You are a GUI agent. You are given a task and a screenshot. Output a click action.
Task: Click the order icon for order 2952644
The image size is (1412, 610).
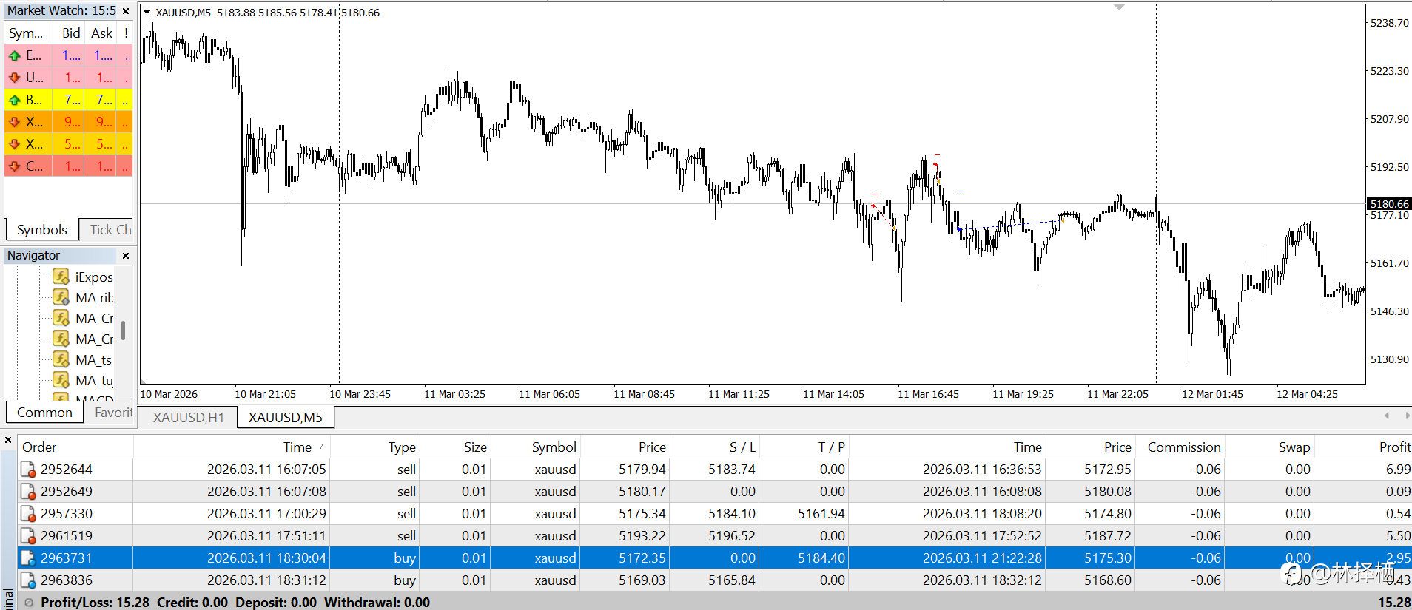(28, 470)
